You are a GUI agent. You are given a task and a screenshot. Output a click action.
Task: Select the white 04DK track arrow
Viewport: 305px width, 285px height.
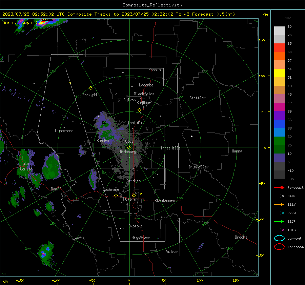(279, 196)
